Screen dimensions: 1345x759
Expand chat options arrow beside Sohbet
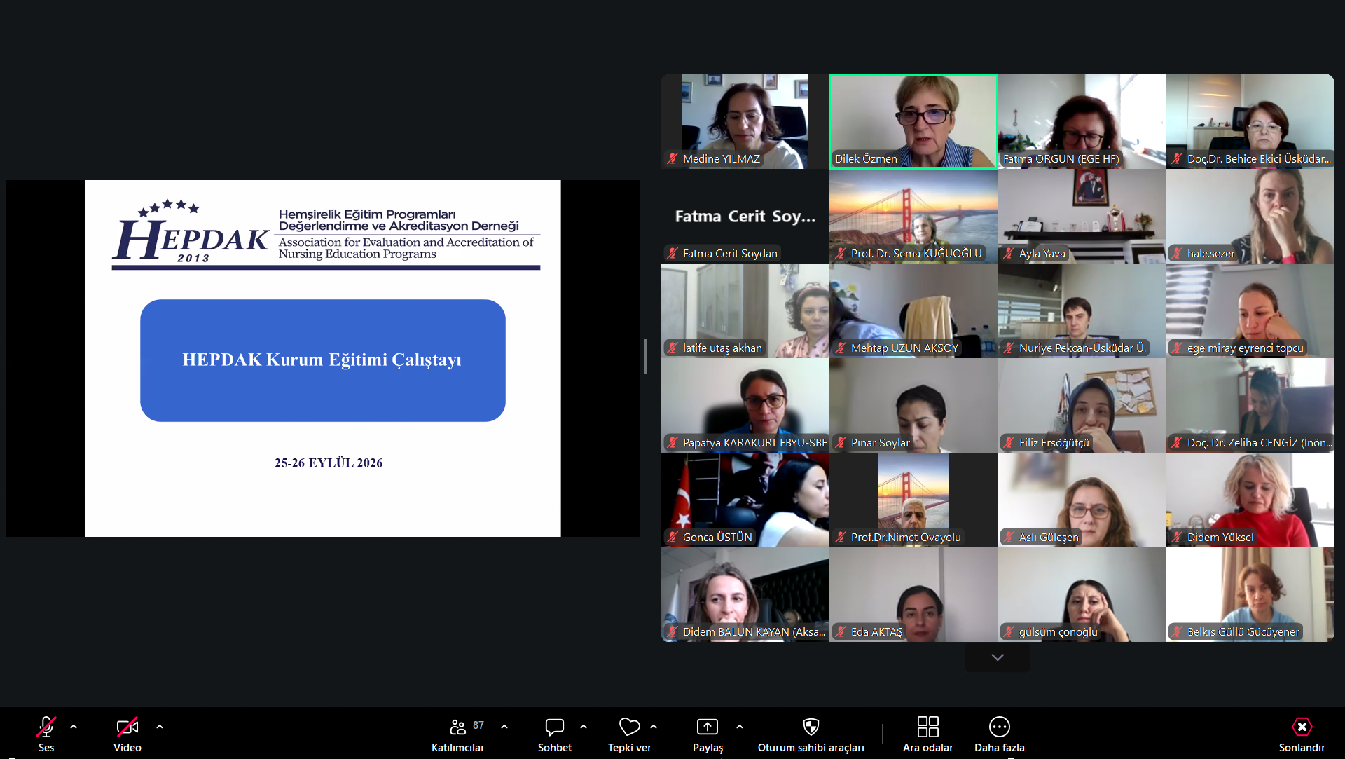tap(584, 727)
